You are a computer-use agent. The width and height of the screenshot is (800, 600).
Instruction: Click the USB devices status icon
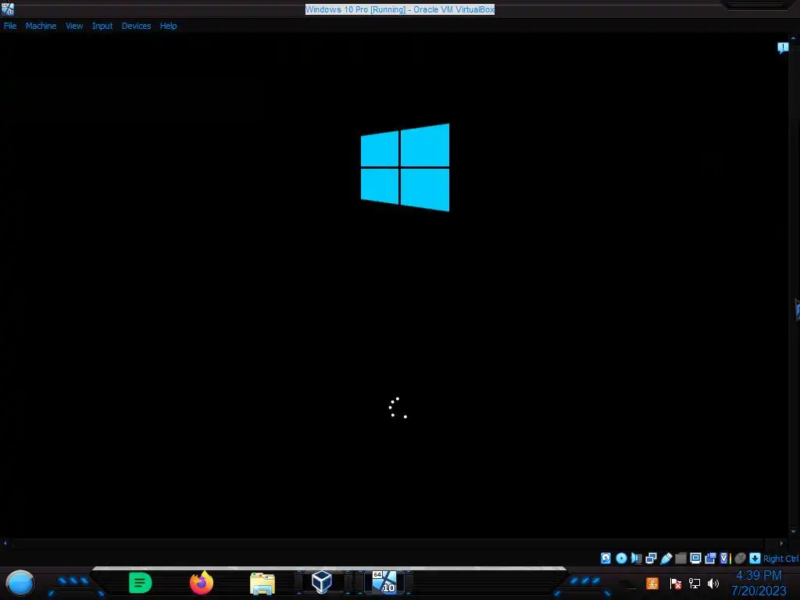point(666,558)
